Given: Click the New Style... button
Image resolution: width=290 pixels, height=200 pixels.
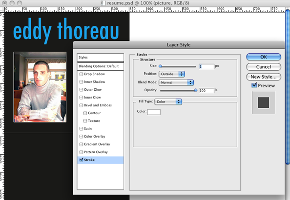Looking at the screenshot, I should pyautogui.click(x=264, y=77).
